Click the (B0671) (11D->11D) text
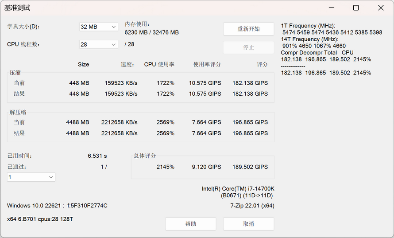 (247, 195)
